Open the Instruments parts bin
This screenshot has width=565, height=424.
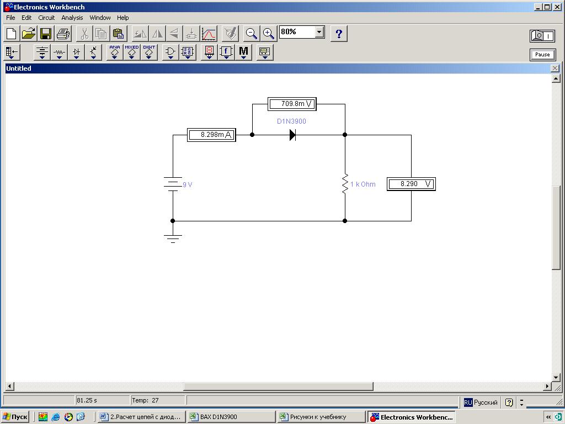coord(265,52)
